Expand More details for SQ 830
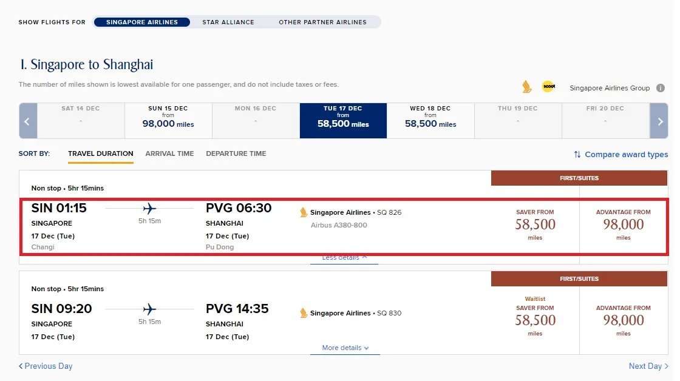This screenshot has height=381, width=680. [x=345, y=348]
